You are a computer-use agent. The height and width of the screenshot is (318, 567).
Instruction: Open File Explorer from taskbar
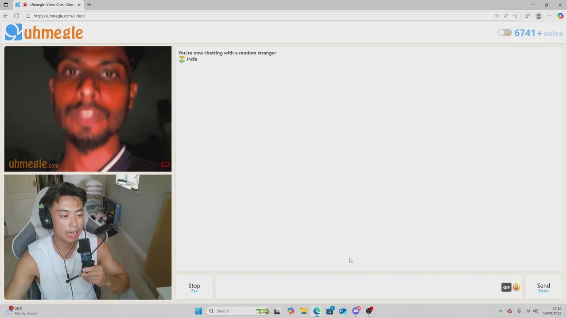[x=304, y=311]
